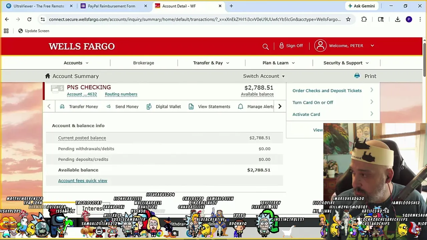Open the Digital Wallet action
Screen dimensions: 427x240
tap(163, 106)
